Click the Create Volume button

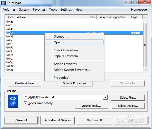pos(24,83)
